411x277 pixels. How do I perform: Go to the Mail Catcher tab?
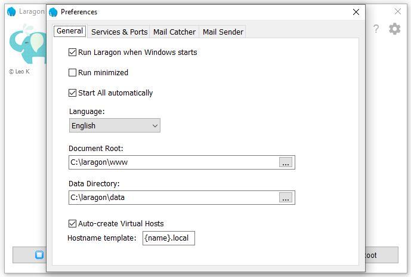click(x=174, y=32)
